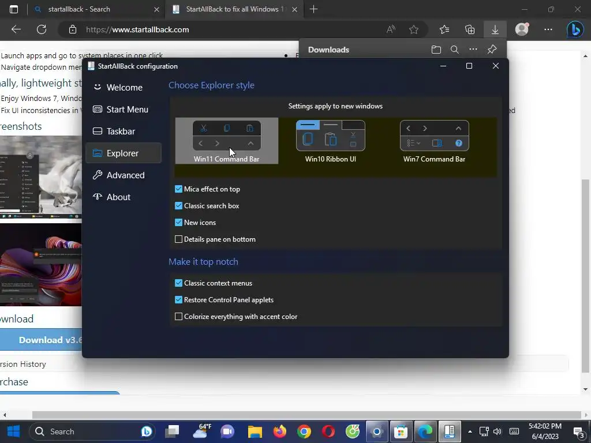591x443 pixels.
Task: Pin the Downloads panel
Action: point(492,50)
